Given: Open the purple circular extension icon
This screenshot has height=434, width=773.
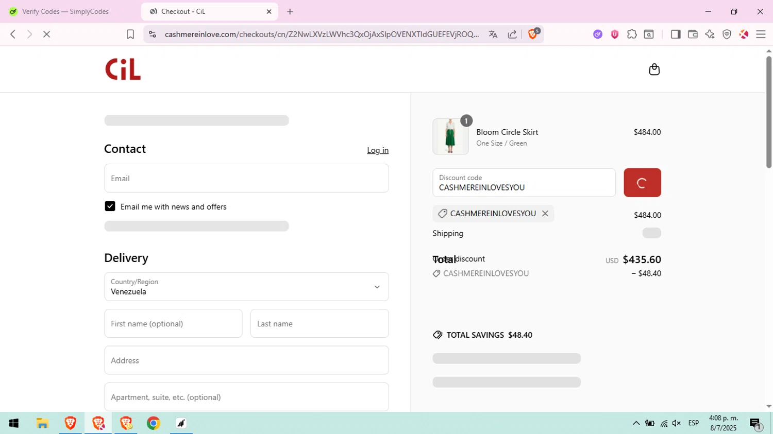Looking at the screenshot, I should 598,34.
